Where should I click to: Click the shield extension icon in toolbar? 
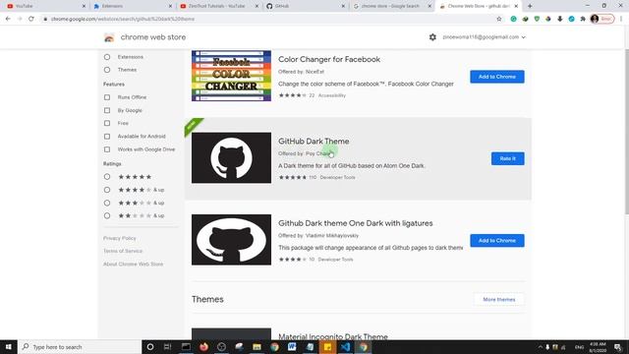pos(537,19)
